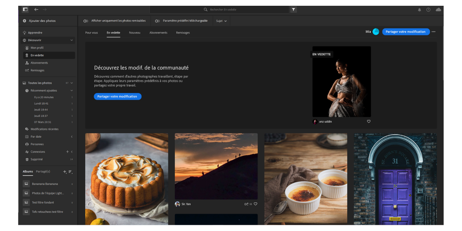462x231 pixels.
Task: Open the Sujet dropdown
Action: click(221, 21)
